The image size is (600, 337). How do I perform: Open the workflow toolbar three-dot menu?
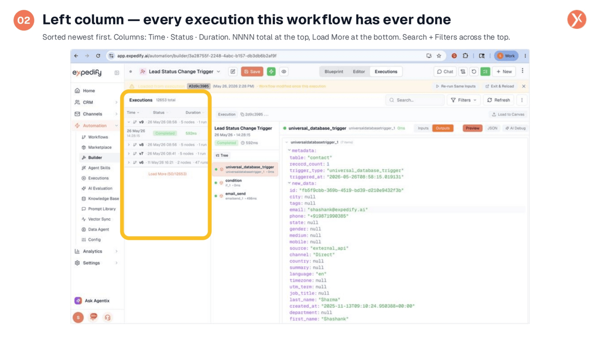click(522, 71)
